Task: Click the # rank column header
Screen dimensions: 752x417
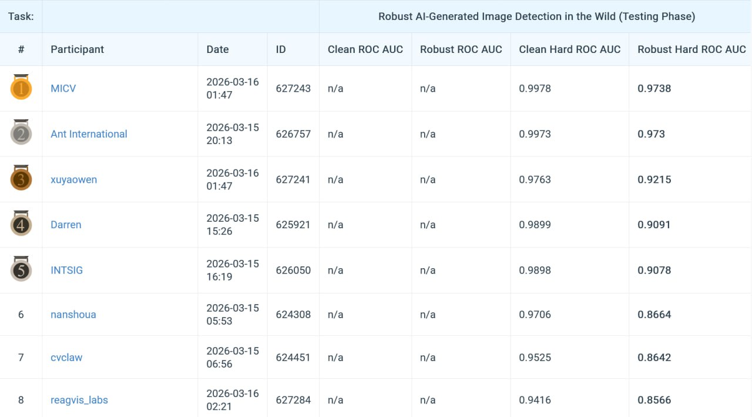Action: pos(21,49)
